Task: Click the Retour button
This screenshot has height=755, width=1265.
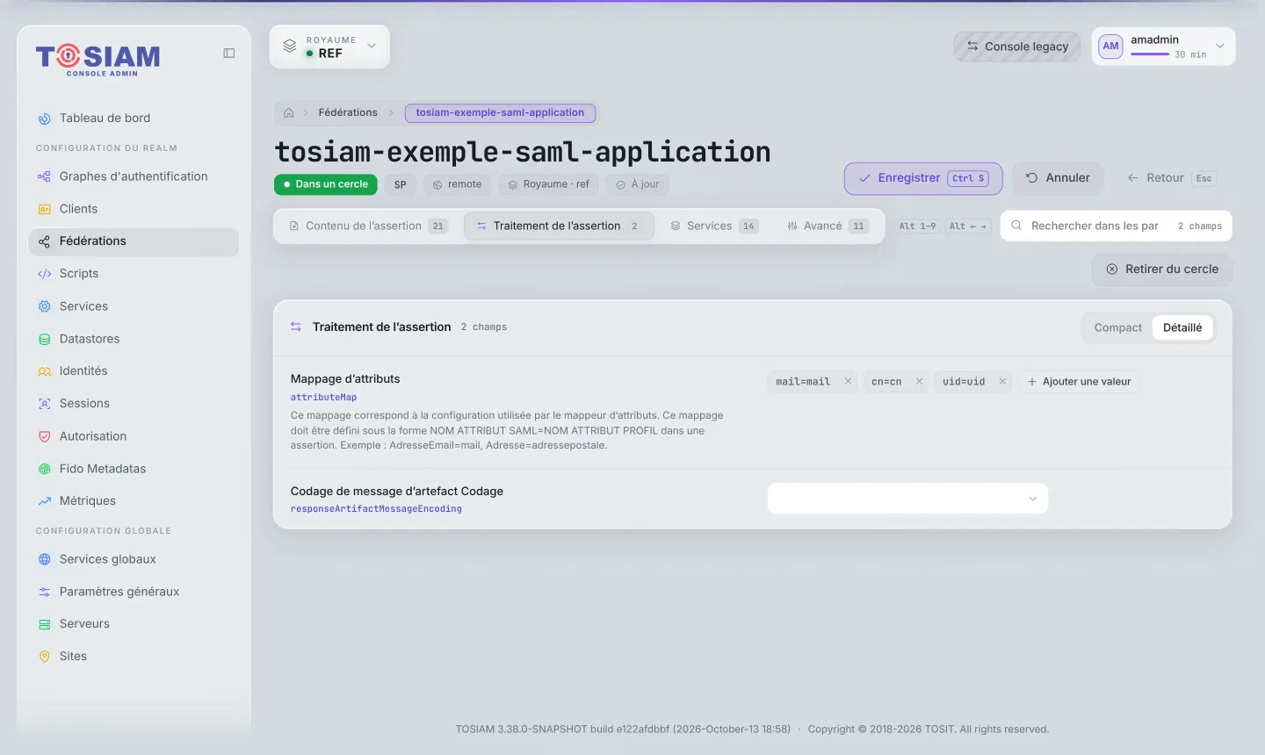Action: pos(1171,178)
